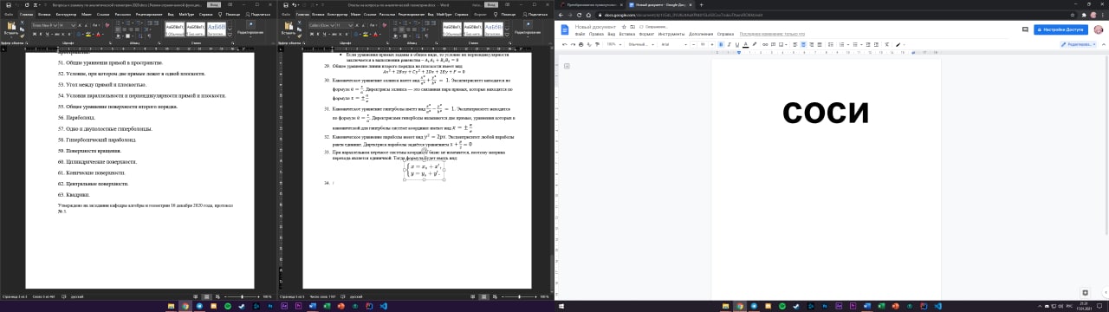
Task: Click Вставить paste icon in left Word window
Action: [10, 26]
